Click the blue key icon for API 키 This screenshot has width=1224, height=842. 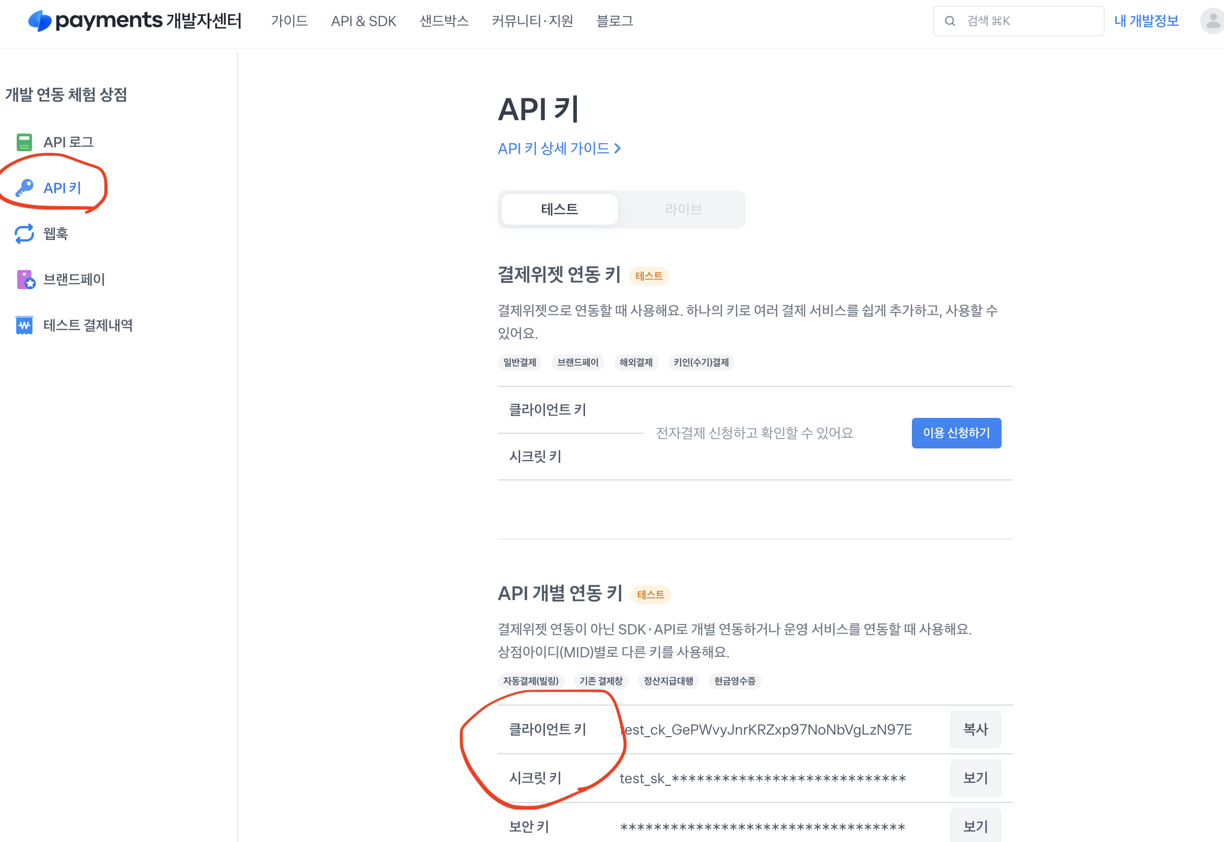(x=24, y=188)
